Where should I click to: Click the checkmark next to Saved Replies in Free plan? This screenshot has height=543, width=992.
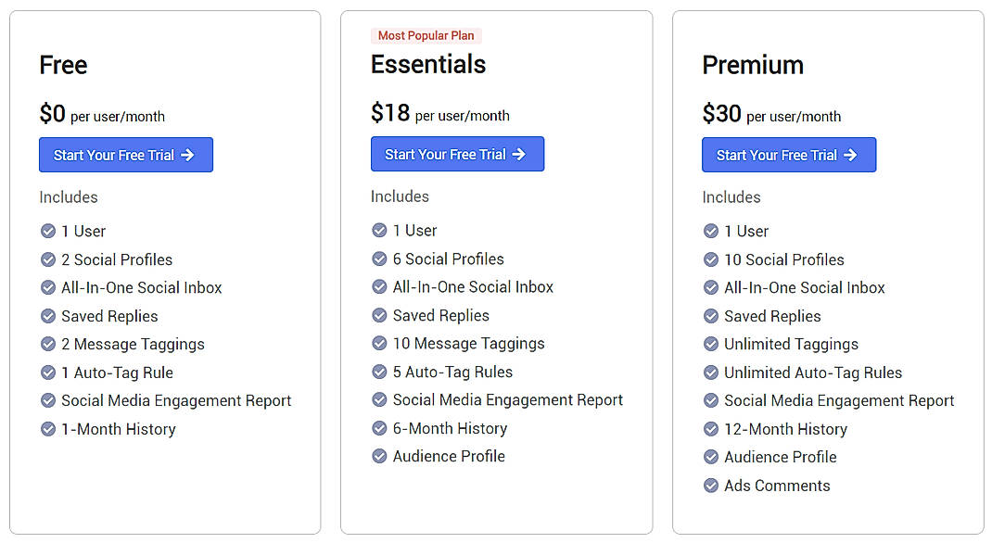pos(48,316)
